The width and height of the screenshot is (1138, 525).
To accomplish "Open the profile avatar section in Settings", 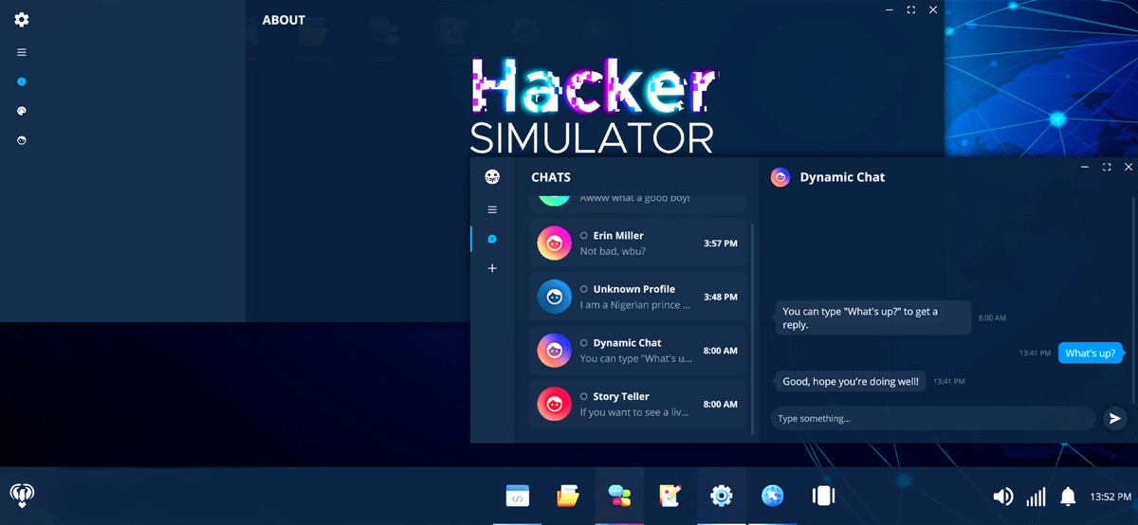I will coord(22,140).
